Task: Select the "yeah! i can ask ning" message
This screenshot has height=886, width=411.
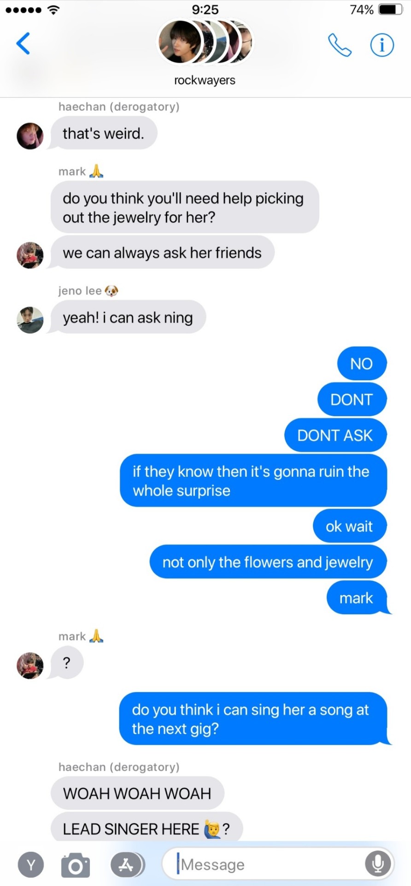Action: pos(128,317)
